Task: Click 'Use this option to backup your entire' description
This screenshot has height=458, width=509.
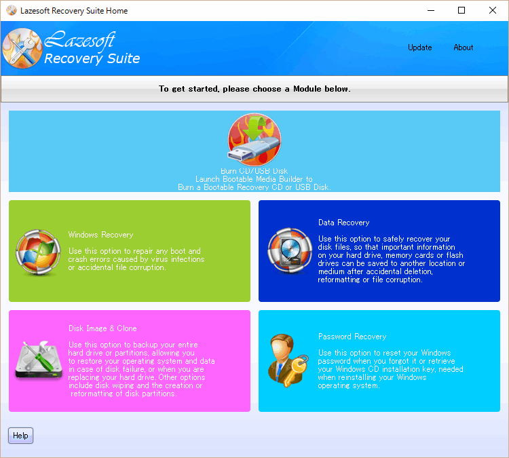Action: click(x=142, y=369)
